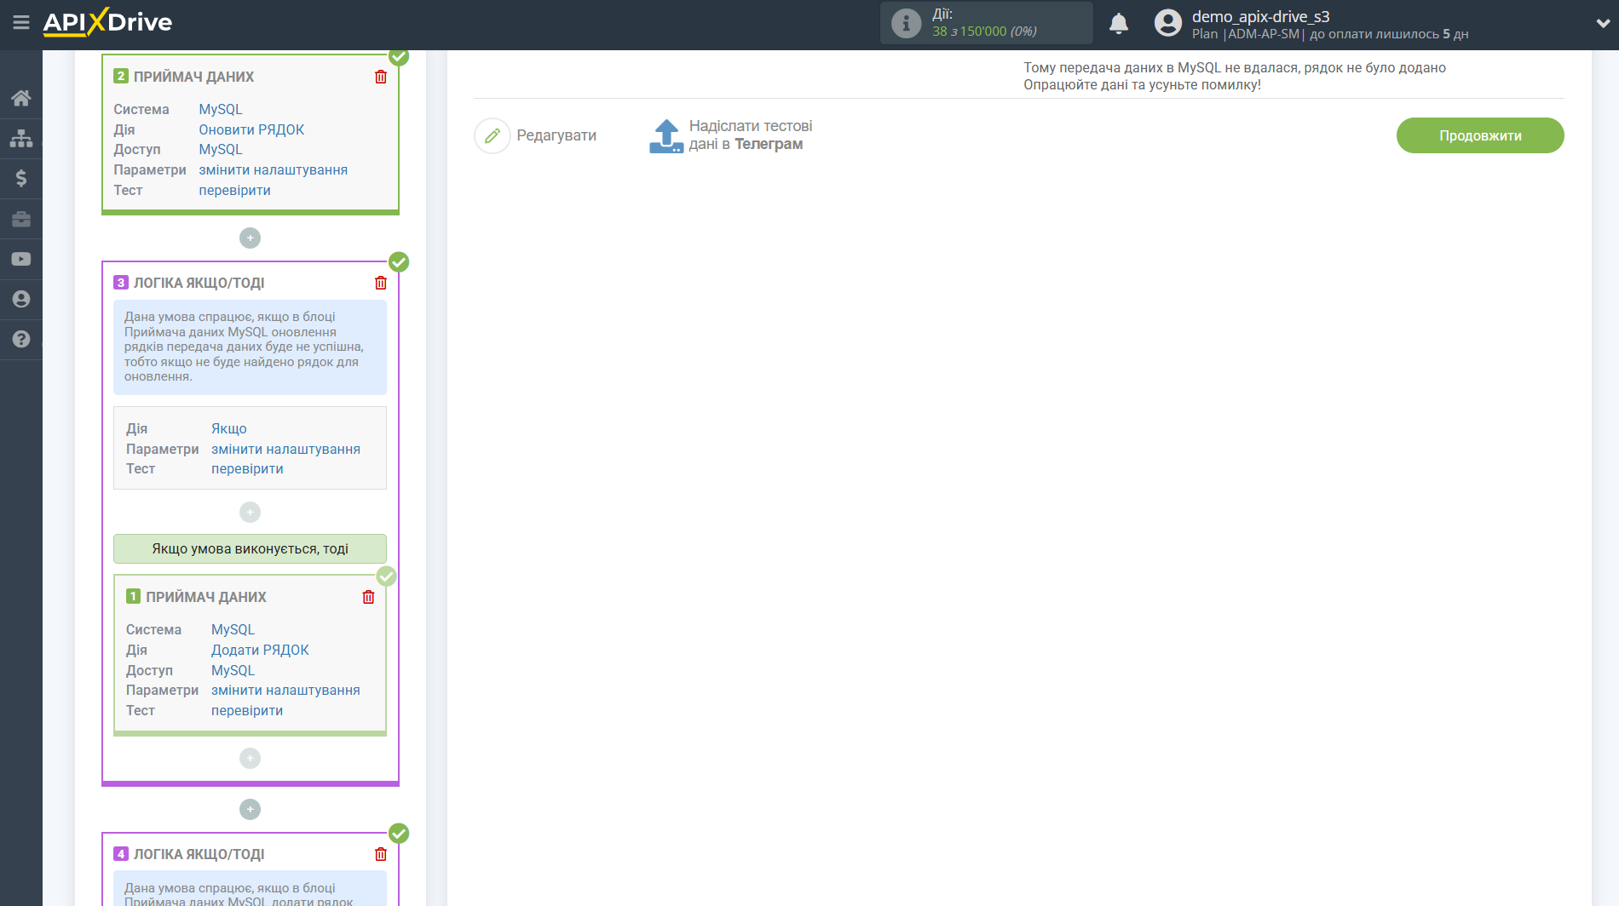Click condition description in block 3

[250, 347]
